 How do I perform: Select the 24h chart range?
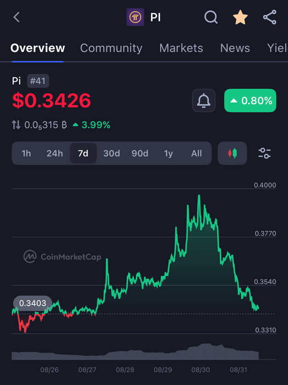click(x=55, y=153)
